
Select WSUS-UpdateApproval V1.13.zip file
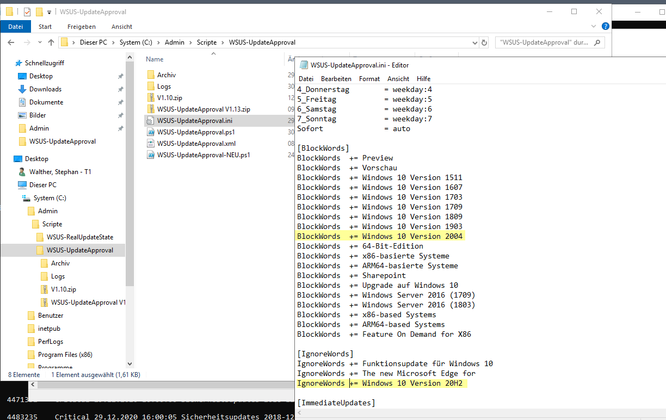click(203, 109)
